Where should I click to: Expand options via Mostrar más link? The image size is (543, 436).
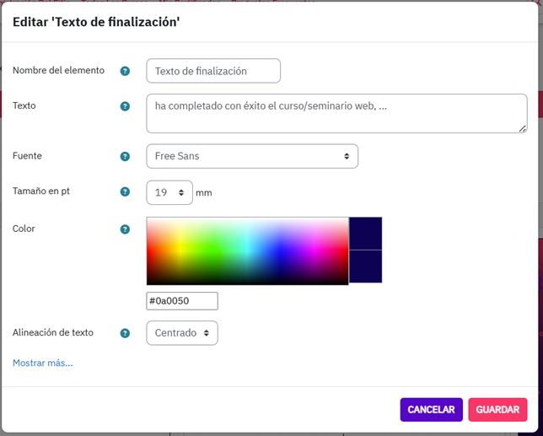point(42,363)
